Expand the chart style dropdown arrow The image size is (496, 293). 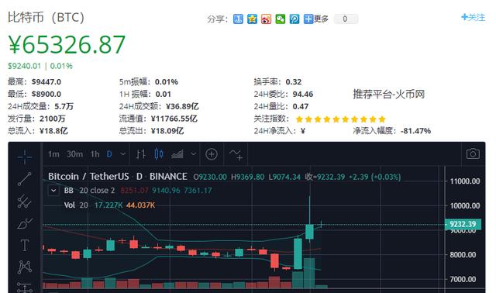point(193,153)
